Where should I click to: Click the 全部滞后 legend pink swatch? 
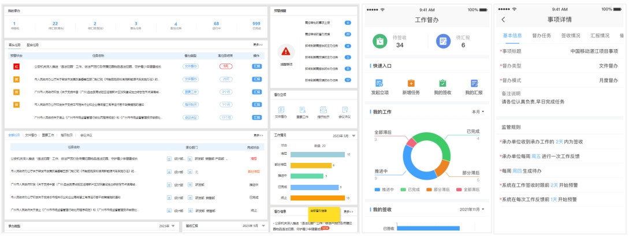coord(459,189)
